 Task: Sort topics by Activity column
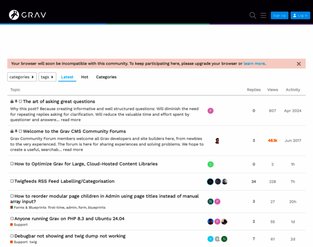click(x=293, y=90)
